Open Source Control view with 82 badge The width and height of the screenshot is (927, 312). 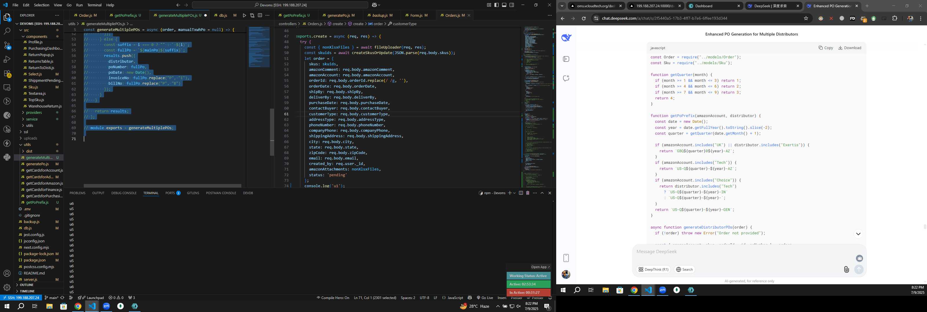[7, 45]
